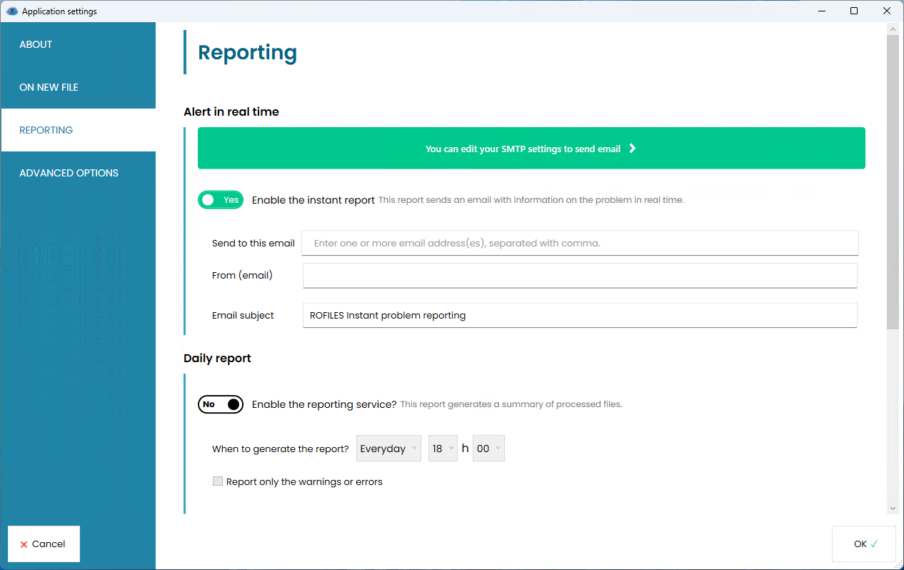Click the Daily report heading

(217, 359)
